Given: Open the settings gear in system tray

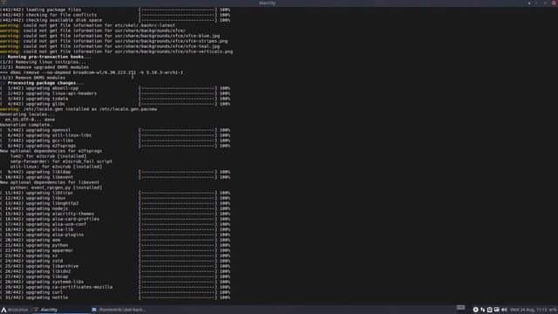Looking at the screenshot, I should 475,310.
